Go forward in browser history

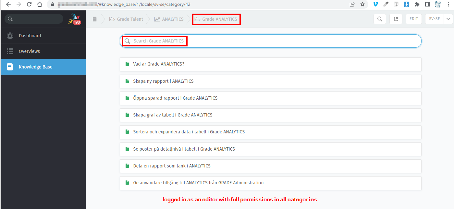tap(18, 4)
